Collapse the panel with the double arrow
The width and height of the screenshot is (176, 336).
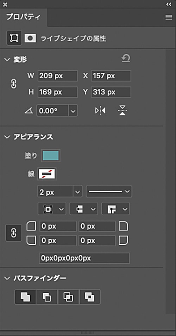click(169, 4)
